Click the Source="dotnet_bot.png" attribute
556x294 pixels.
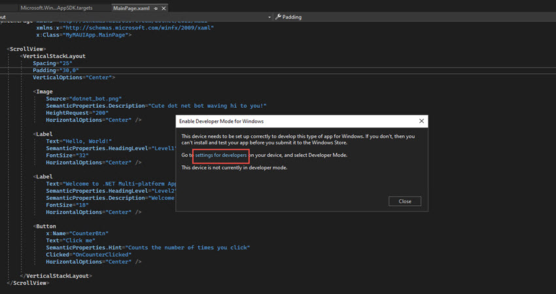point(84,99)
